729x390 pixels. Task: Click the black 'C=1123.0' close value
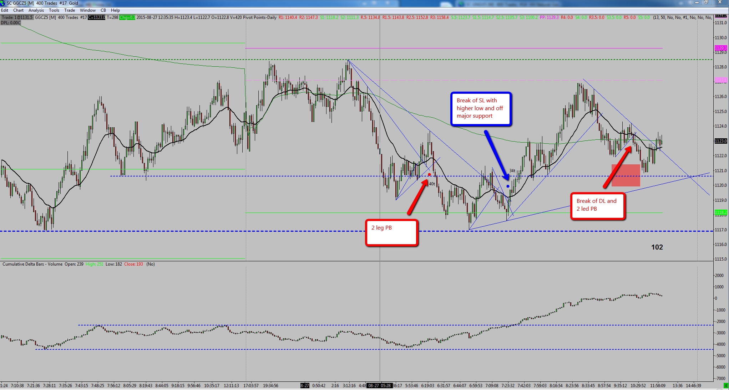tap(97, 17)
